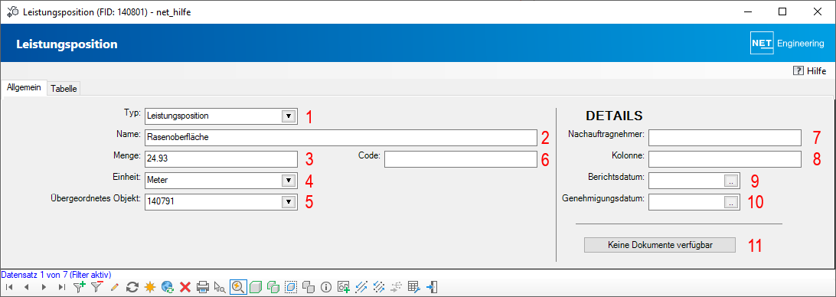836x297 pixels.
Task: Click the gray overlapping squares icon
Action: coord(309,287)
